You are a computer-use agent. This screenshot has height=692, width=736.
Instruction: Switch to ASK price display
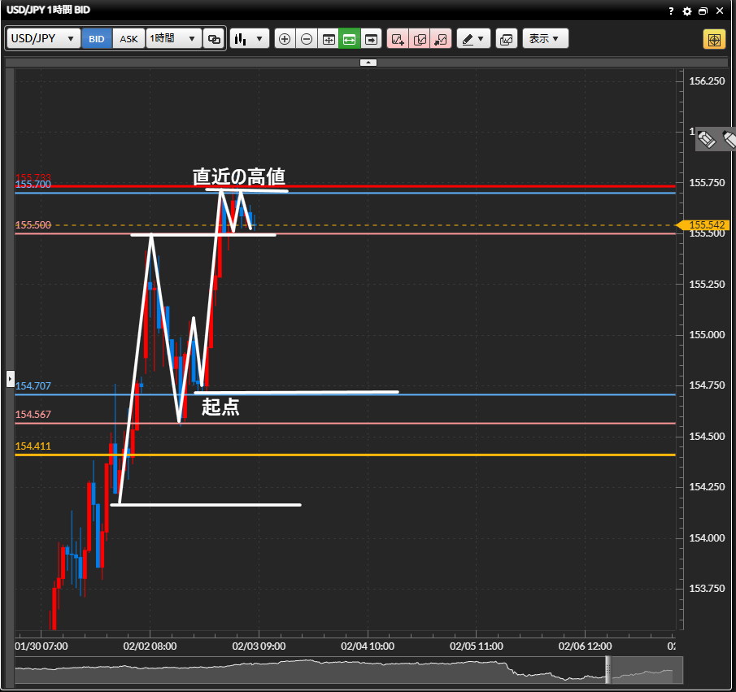(129, 39)
